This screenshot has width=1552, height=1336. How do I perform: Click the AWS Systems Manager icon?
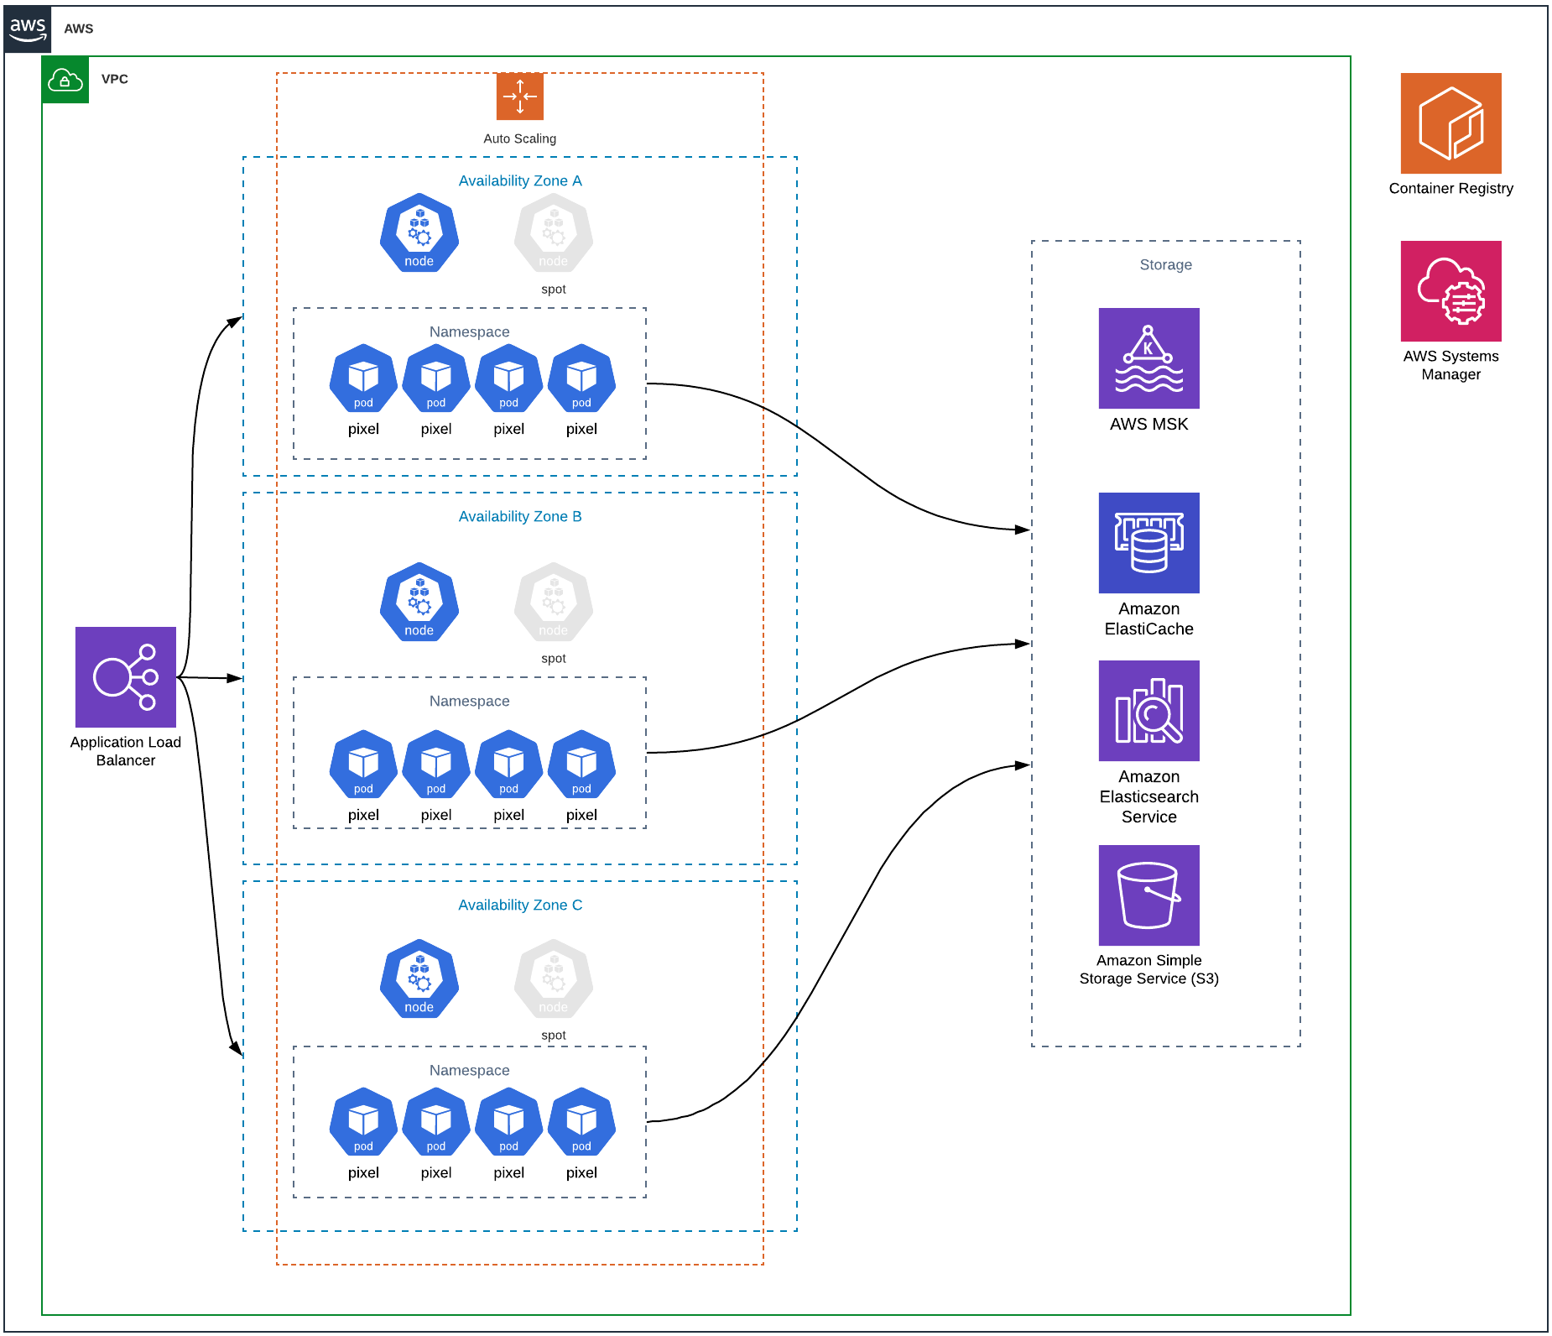pos(1451,291)
